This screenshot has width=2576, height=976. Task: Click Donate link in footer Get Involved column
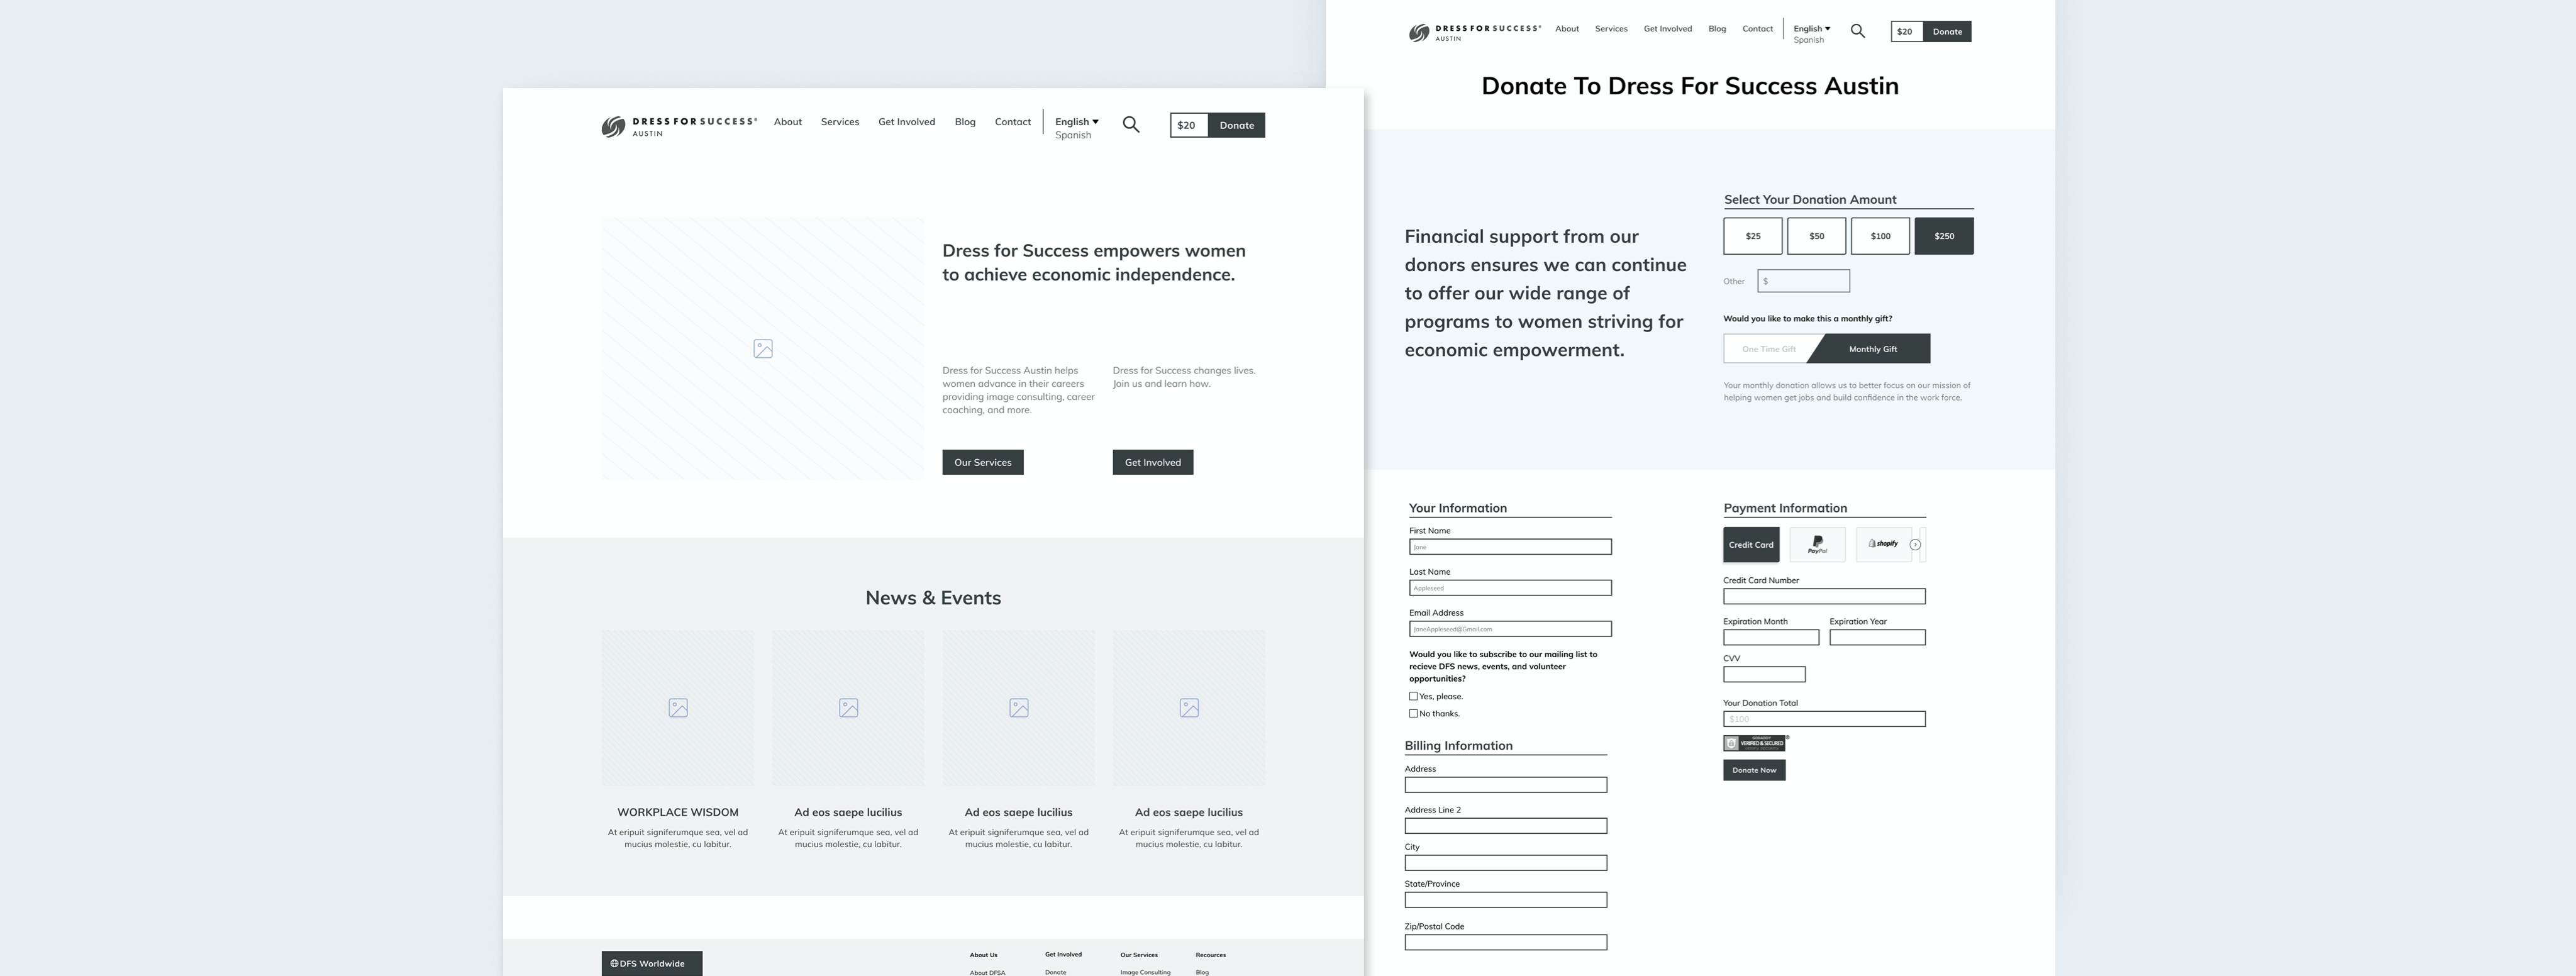1055,972
